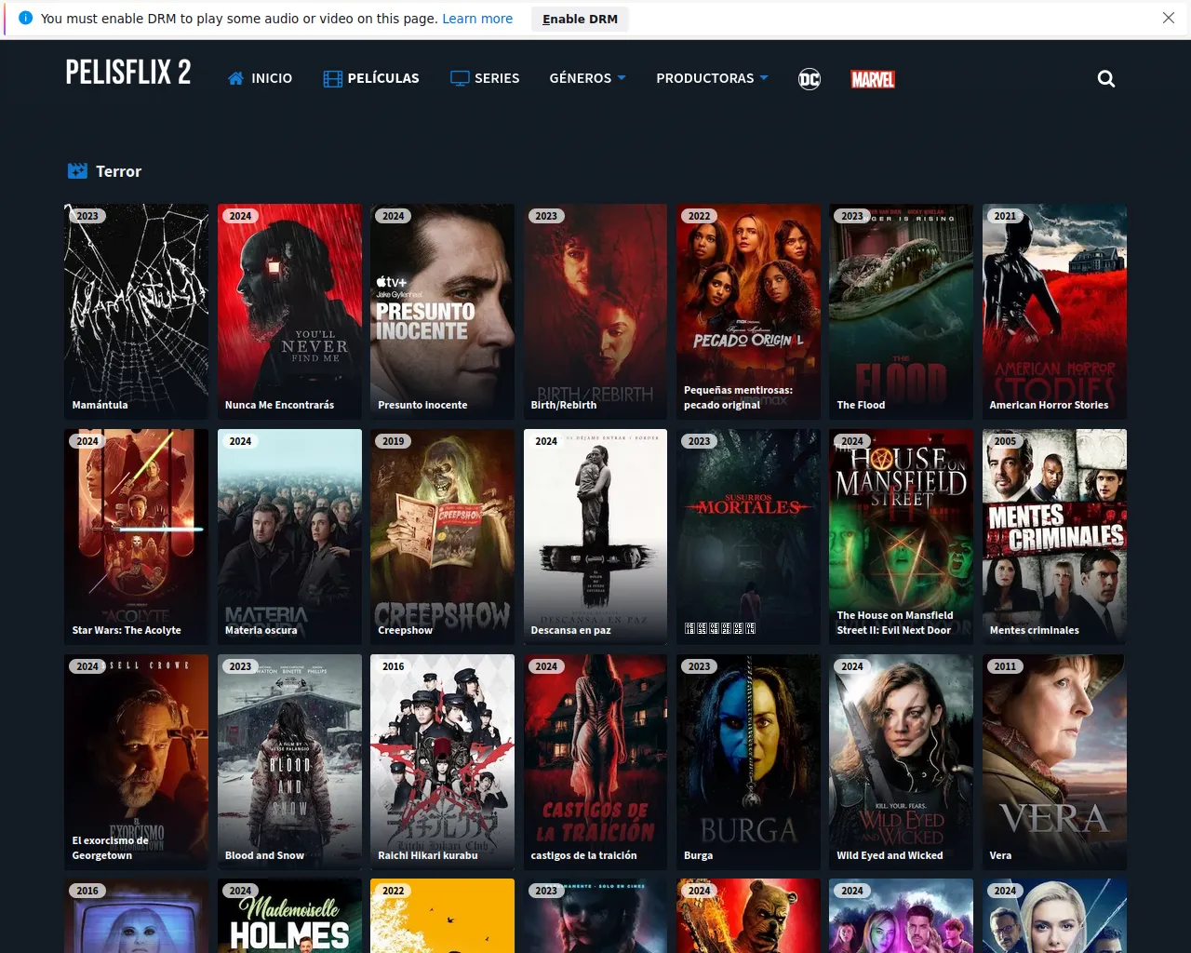Click 2022 badge on Pequeñas mentirosas poster

point(699,216)
